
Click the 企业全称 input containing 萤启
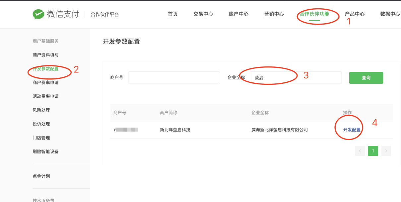pos(296,77)
